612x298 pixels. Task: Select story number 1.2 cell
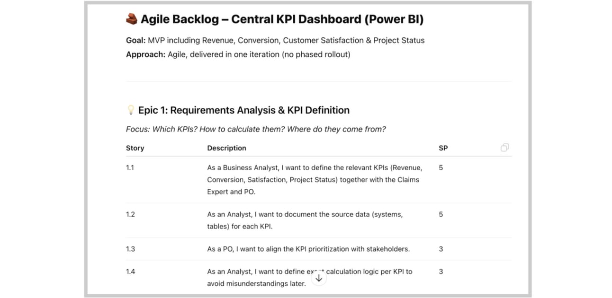coord(130,214)
